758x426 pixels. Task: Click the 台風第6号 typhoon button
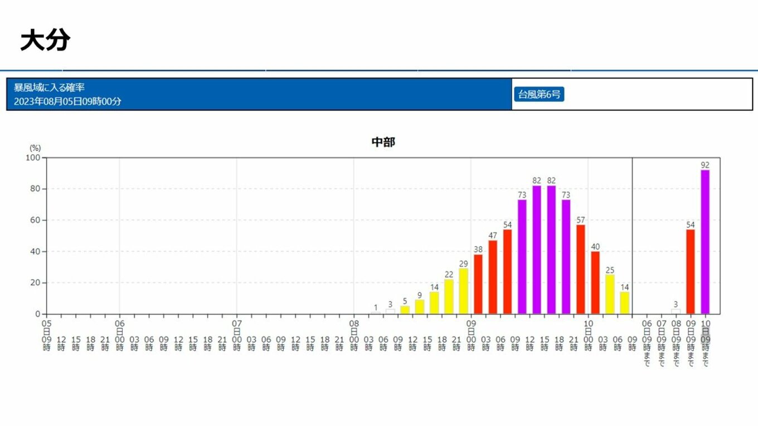pyautogui.click(x=538, y=94)
